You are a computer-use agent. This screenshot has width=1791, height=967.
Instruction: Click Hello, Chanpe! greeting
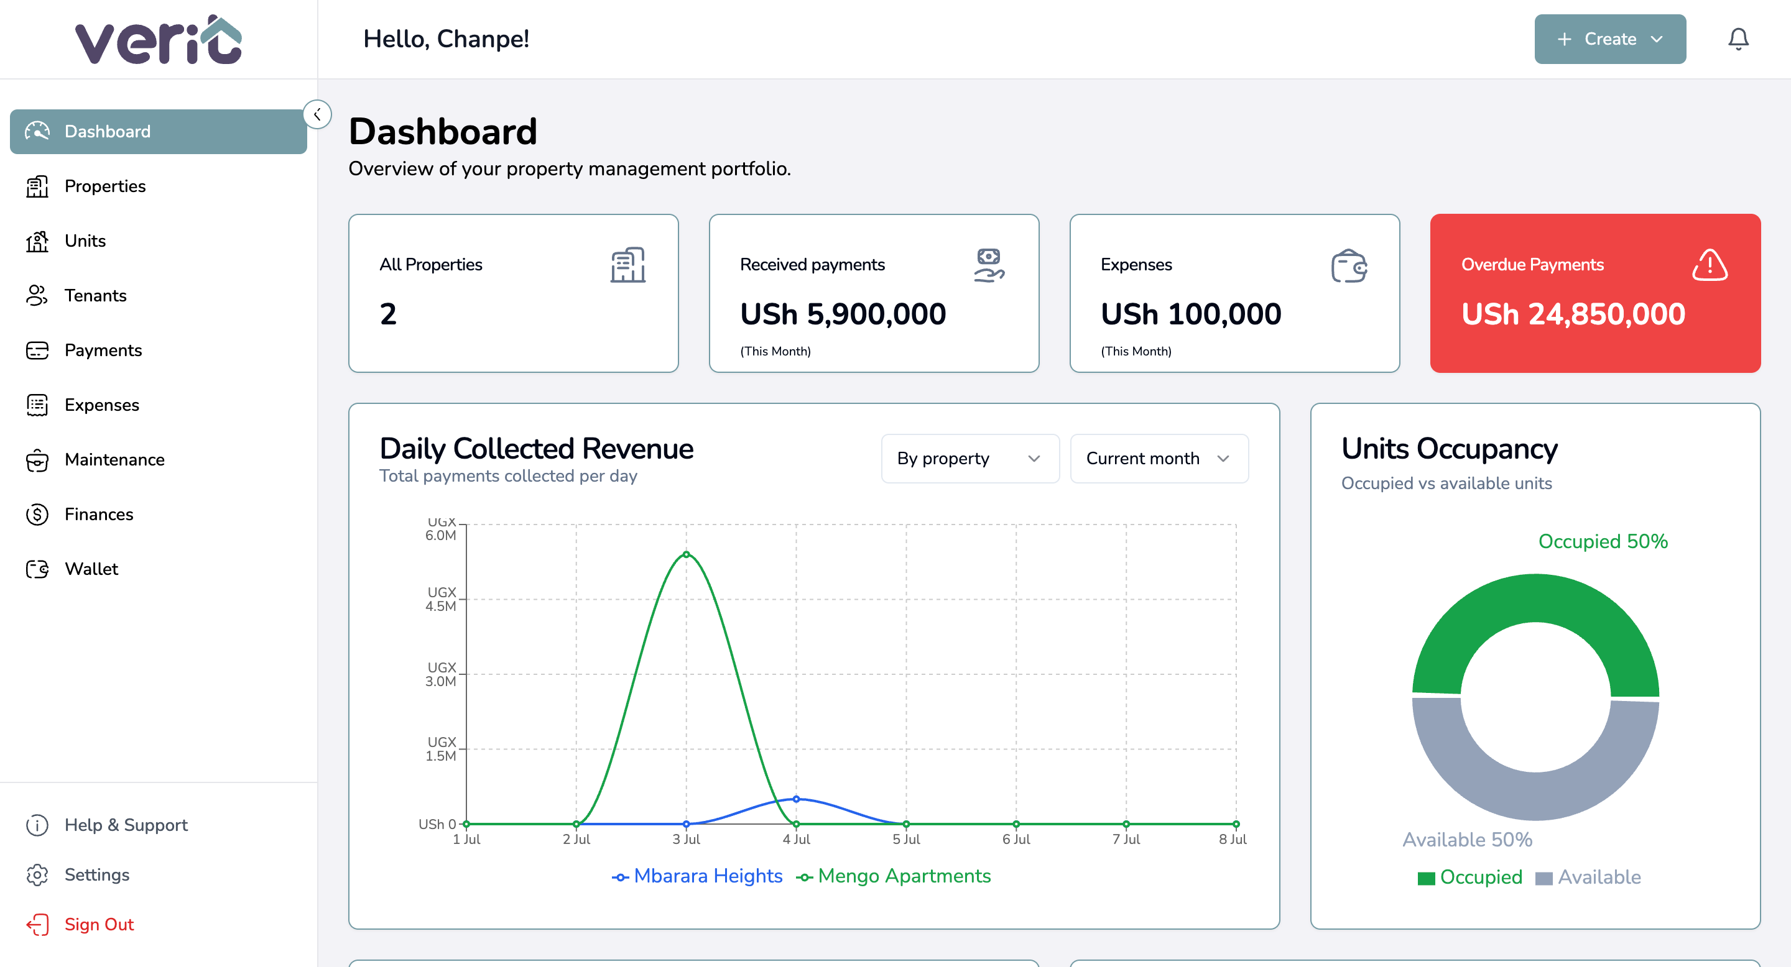pyautogui.click(x=446, y=39)
